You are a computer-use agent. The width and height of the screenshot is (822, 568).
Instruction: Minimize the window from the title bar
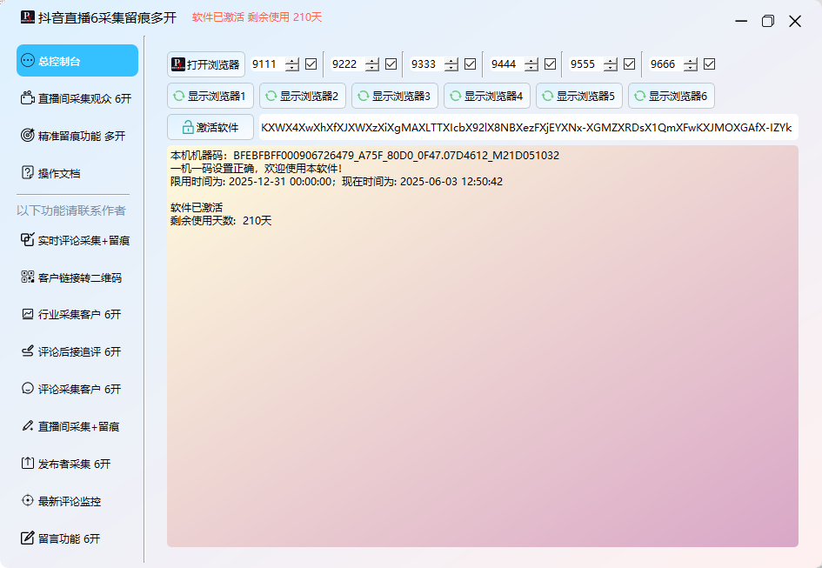click(x=741, y=21)
